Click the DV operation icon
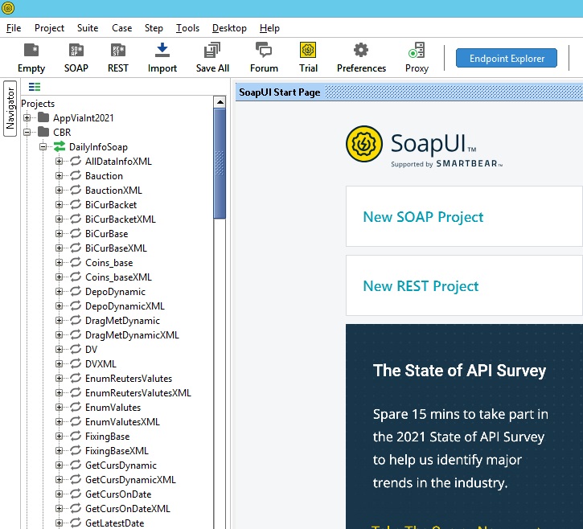Image resolution: width=583 pixels, height=529 pixels. point(76,349)
